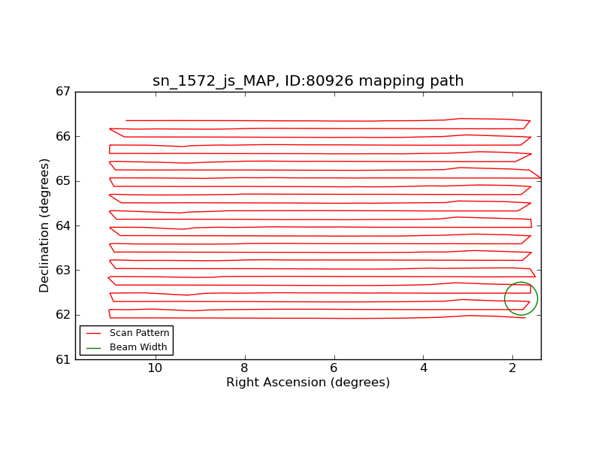
Task: Select the 'Beam Width' legend label
Action: pos(138,347)
